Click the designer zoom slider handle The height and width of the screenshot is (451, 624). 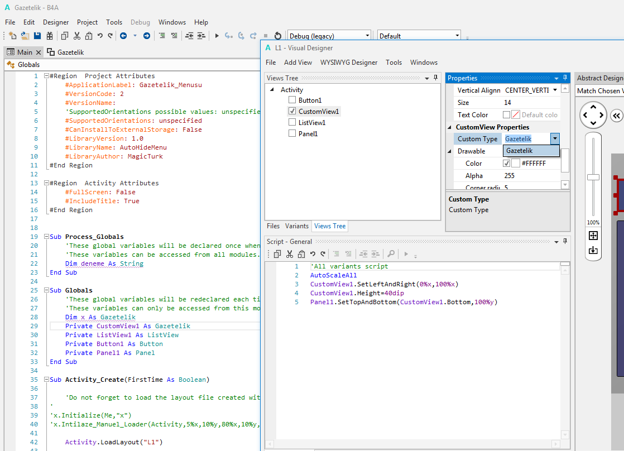pyautogui.click(x=593, y=177)
